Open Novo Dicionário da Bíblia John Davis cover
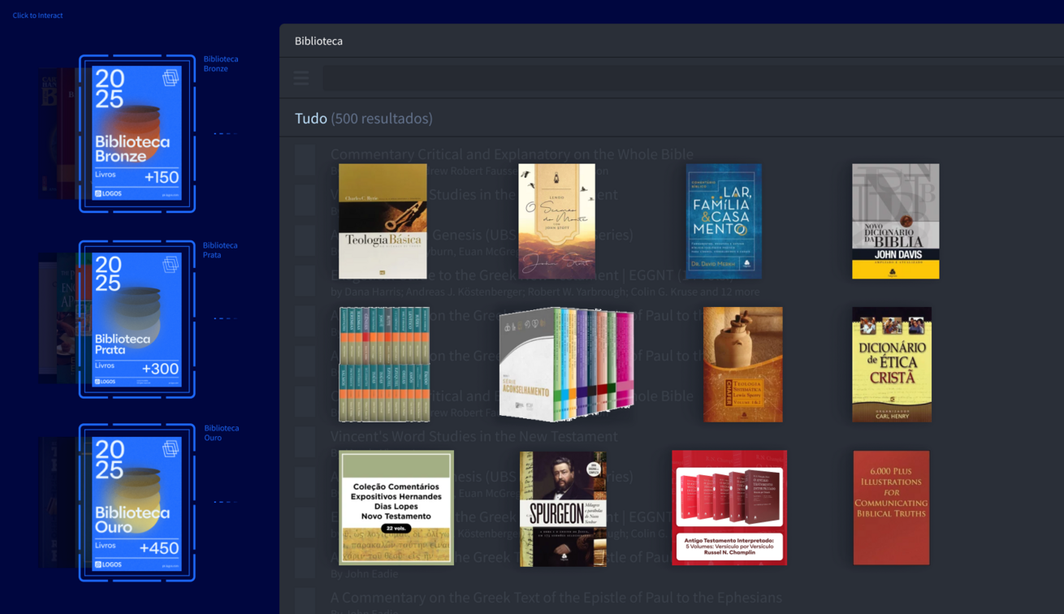 tap(895, 221)
